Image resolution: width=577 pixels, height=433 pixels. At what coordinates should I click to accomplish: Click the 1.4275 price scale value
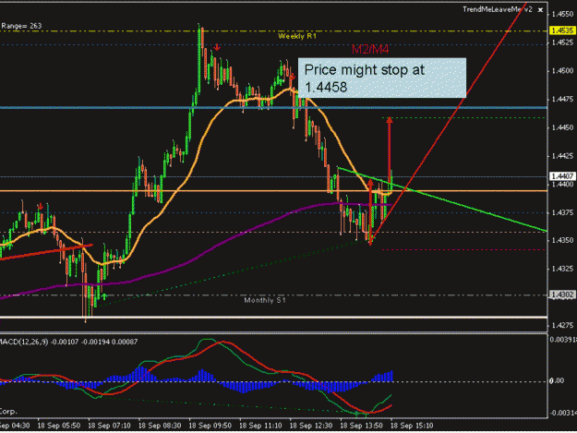562,325
